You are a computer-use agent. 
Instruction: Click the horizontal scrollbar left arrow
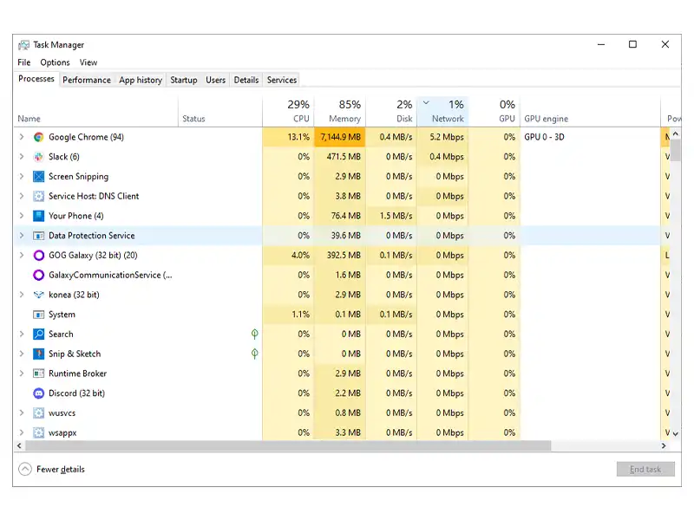click(19, 445)
